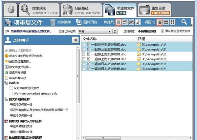Click the file list horizontal scrollbar thumb
Image resolution: width=197 pixels, height=140 pixels.
tap(103, 138)
